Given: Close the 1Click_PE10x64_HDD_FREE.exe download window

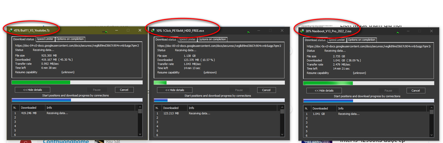Looking at the screenshot, I should (282, 31).
